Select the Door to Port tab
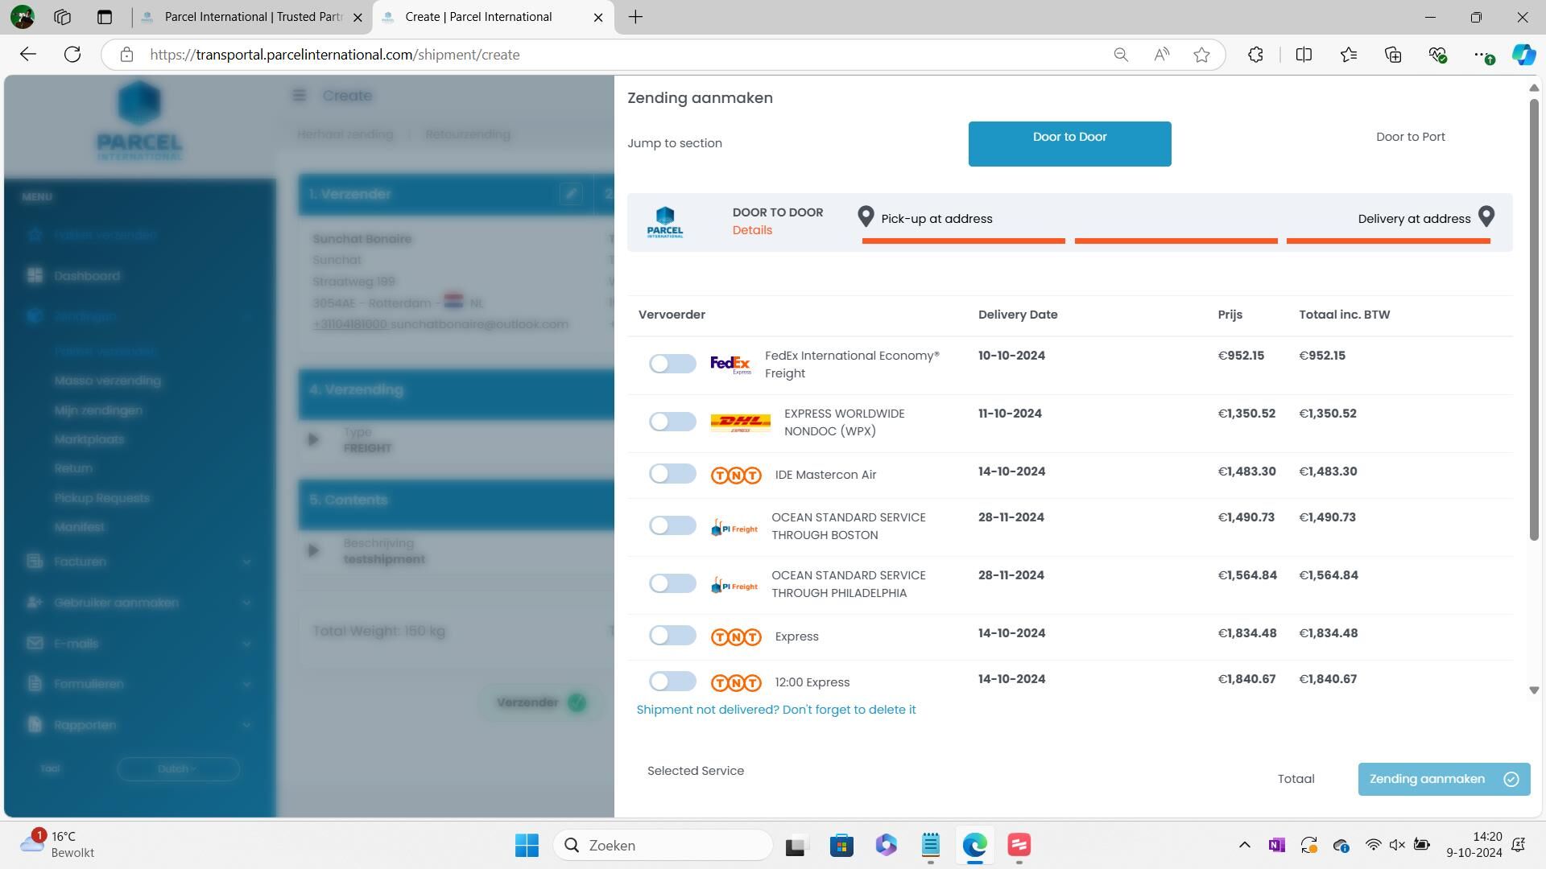Screen dimensions: 1546x869 (1410, 137)
